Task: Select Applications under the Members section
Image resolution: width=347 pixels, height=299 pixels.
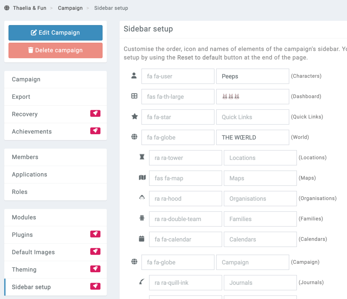Action: [29, 174]
